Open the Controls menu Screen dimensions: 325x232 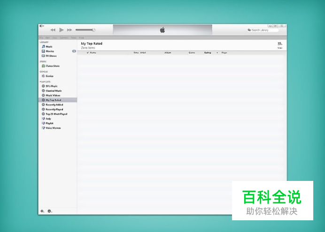point(64,37)
